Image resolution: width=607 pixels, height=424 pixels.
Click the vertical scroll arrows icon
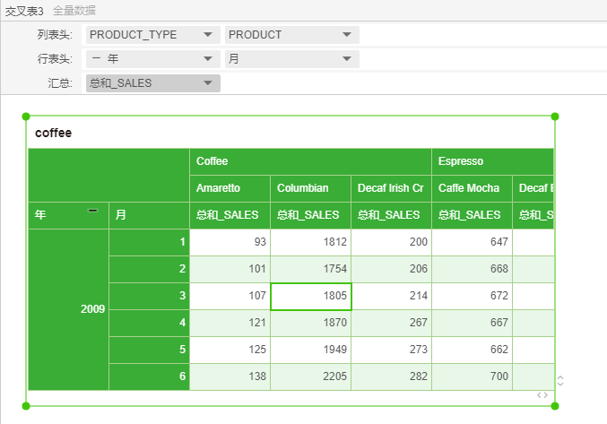(560, 381)
